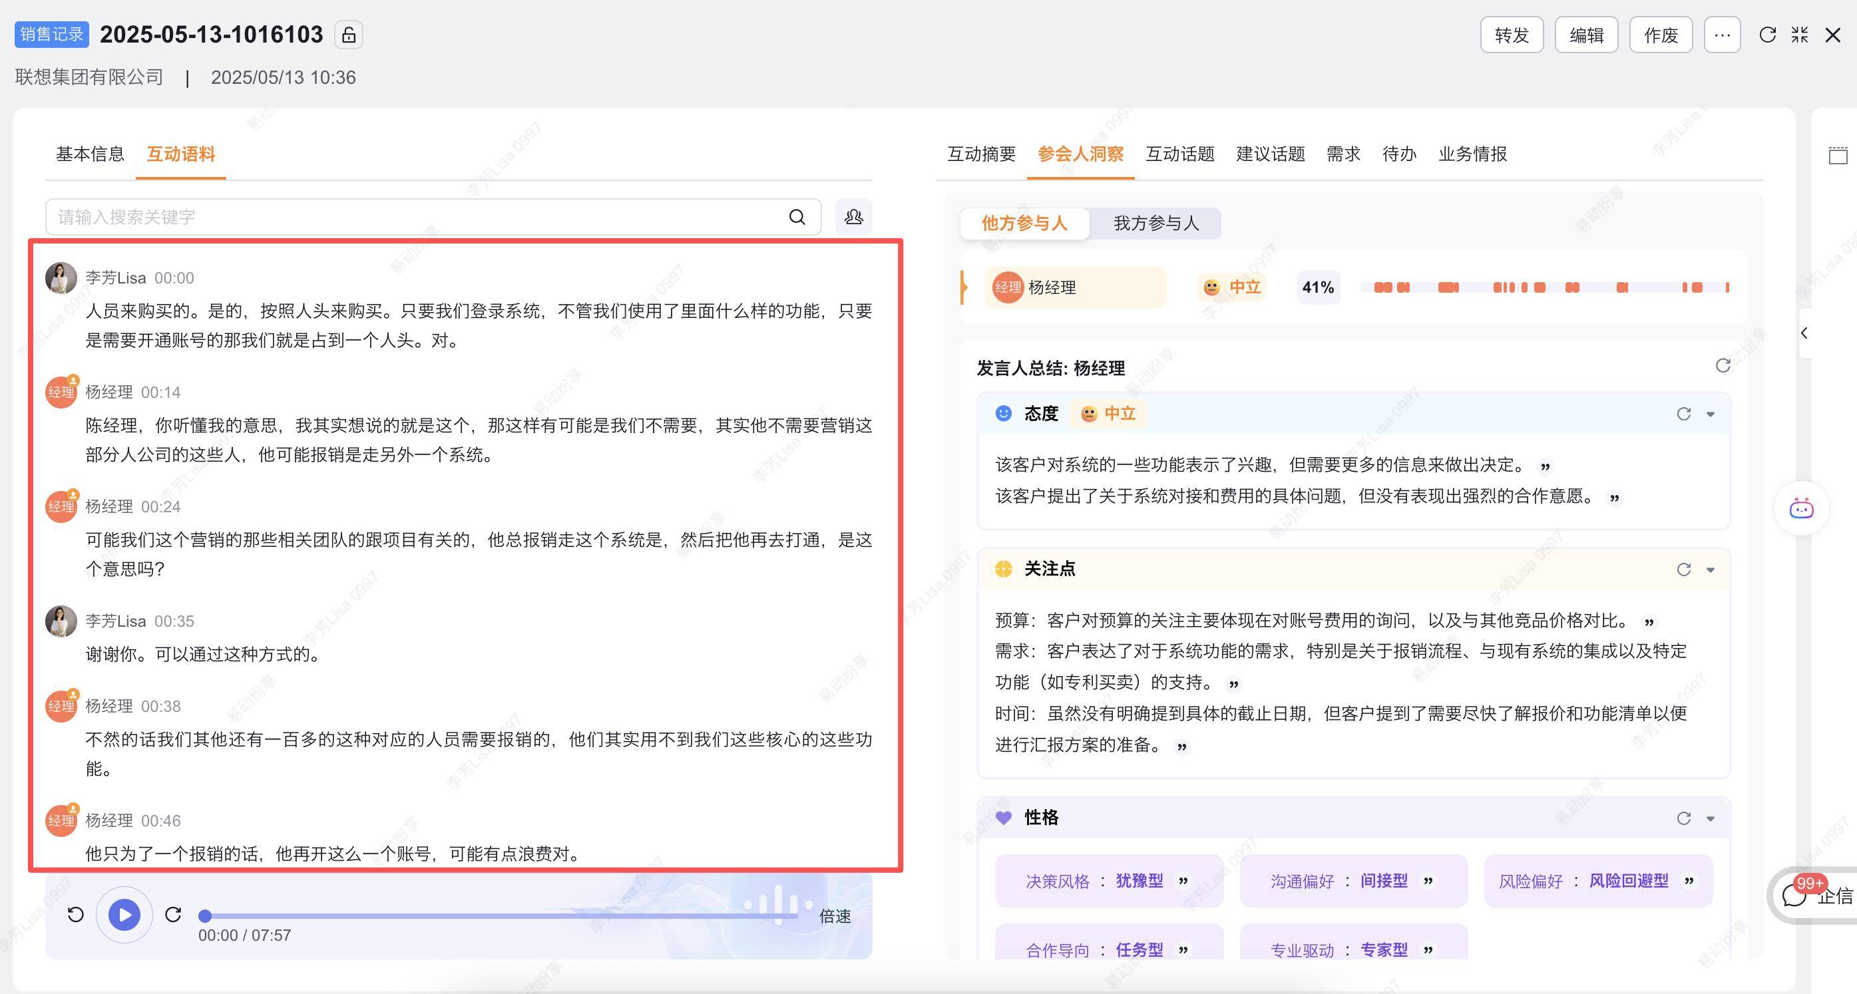Viewport: 1857px width, 994px height.
Task: Click the lock icon beside record title
Action: point(348,35)
